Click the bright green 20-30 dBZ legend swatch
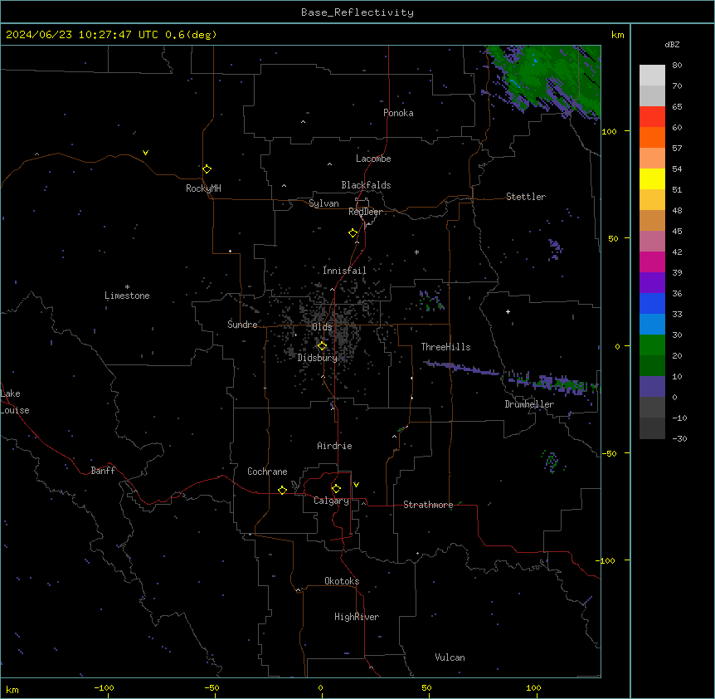The width and height of the screenshot is (715, 699). coord(652,345)
